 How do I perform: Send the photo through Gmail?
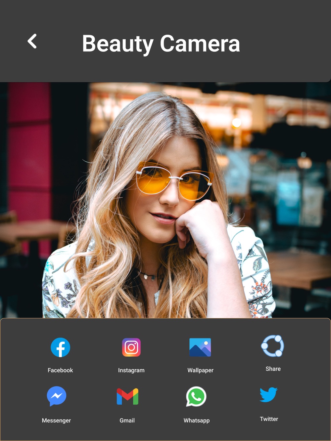tap(127, 396)
